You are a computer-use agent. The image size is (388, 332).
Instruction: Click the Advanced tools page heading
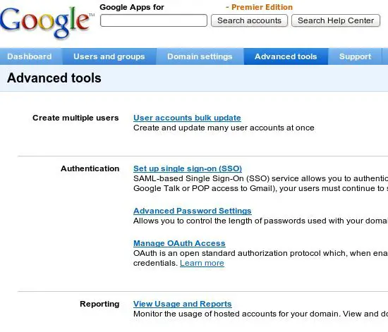pyautogui.click(x=54, y=78)
